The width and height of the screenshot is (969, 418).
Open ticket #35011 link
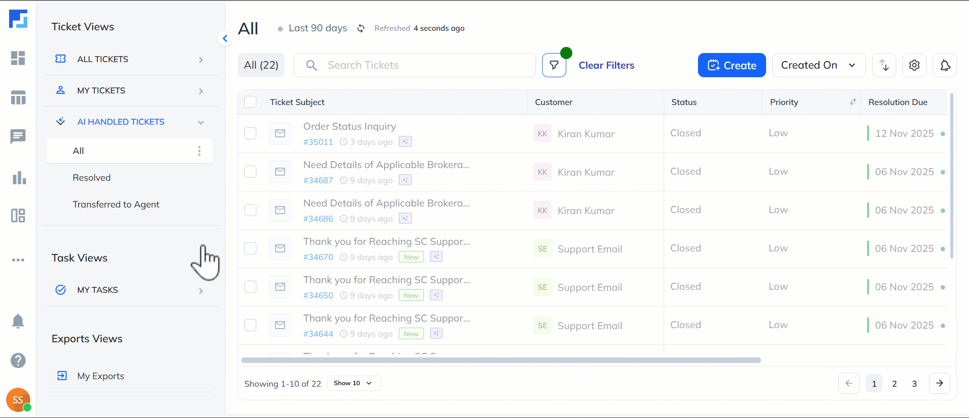click(318, 142)
